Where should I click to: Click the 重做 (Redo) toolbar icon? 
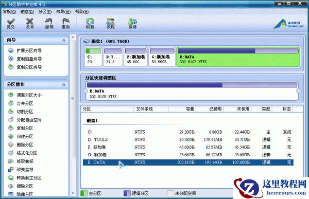point(66,23)
